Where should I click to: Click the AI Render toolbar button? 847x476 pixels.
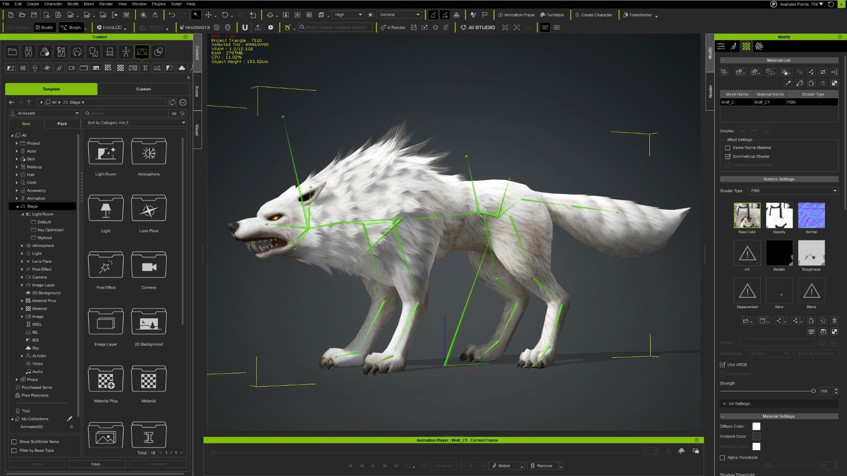tap(393, 27)
